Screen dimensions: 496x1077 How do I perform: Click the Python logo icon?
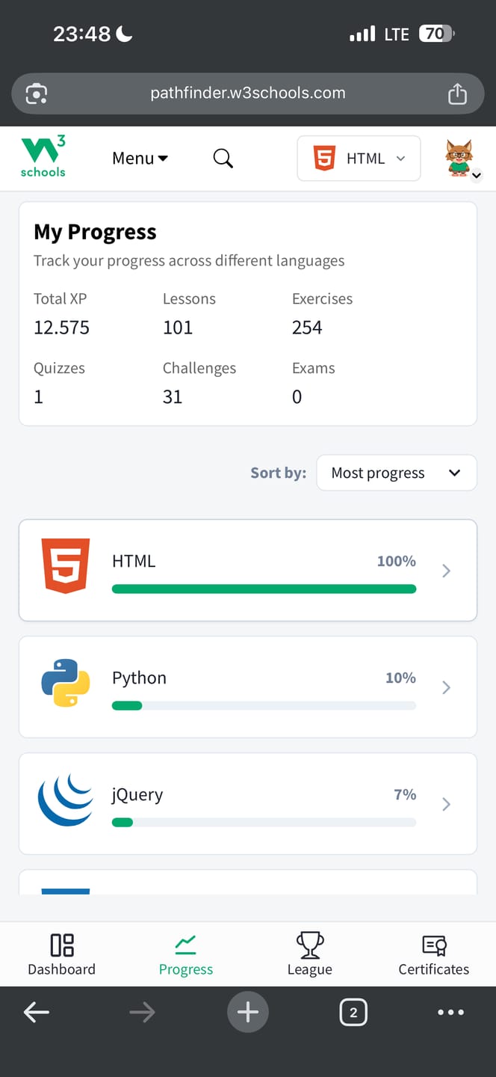[66, 683]
